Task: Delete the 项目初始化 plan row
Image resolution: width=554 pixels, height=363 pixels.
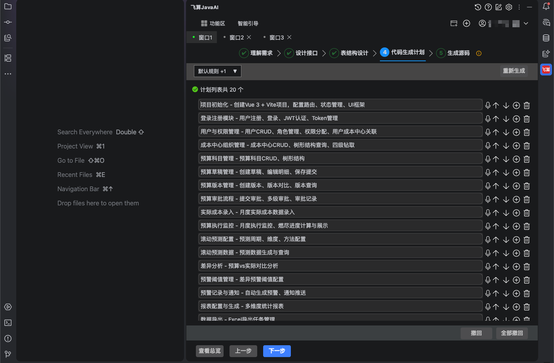Action: click(527, 105)
